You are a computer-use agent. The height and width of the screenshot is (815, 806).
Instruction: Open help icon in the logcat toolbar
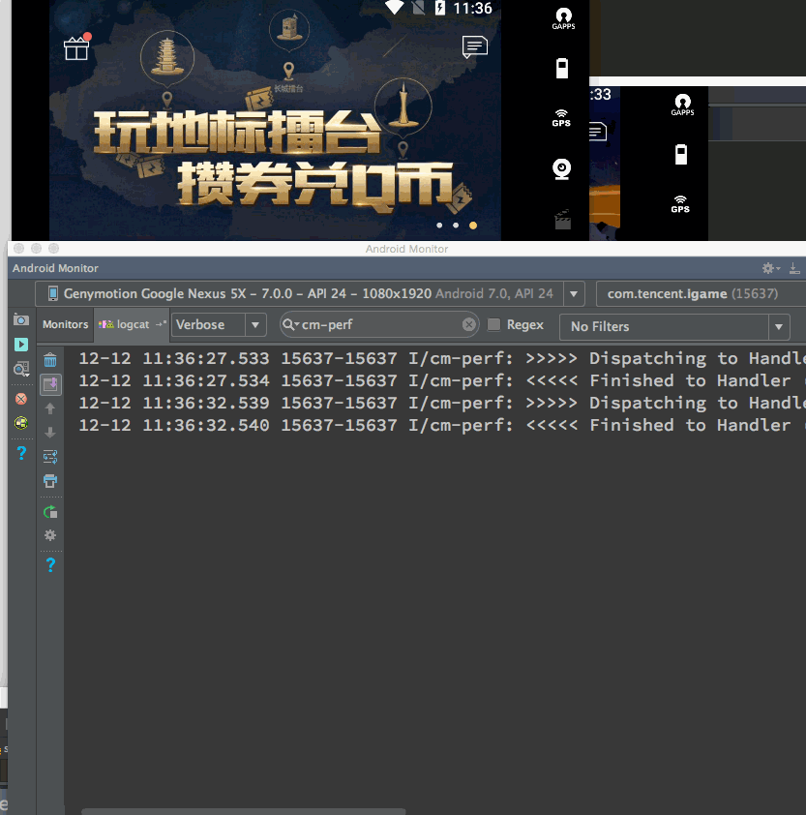coord(50,564)
